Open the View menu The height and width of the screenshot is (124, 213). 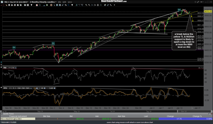[x=70, y=2]
